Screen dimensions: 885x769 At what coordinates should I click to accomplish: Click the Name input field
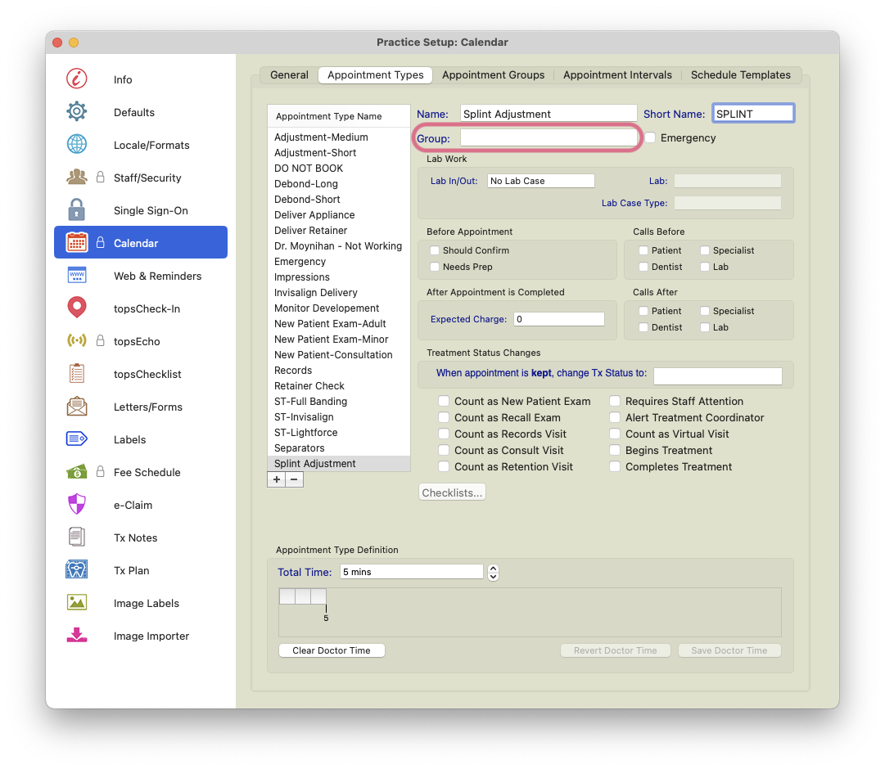coord(548,114)
